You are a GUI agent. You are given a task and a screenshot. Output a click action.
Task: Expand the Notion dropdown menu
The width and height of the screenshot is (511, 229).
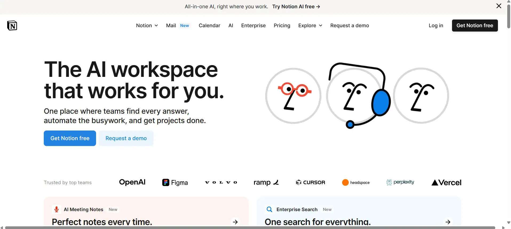pos(147,25)
